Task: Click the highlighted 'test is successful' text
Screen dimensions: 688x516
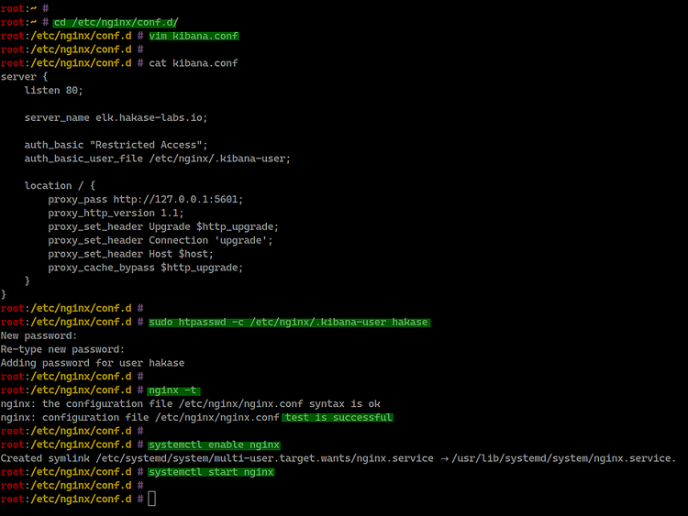Action: pyautogui.click(x=337, y=417)
